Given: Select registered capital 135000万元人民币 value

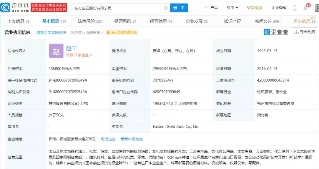Looking at the screenshot, I should point(64,69).
